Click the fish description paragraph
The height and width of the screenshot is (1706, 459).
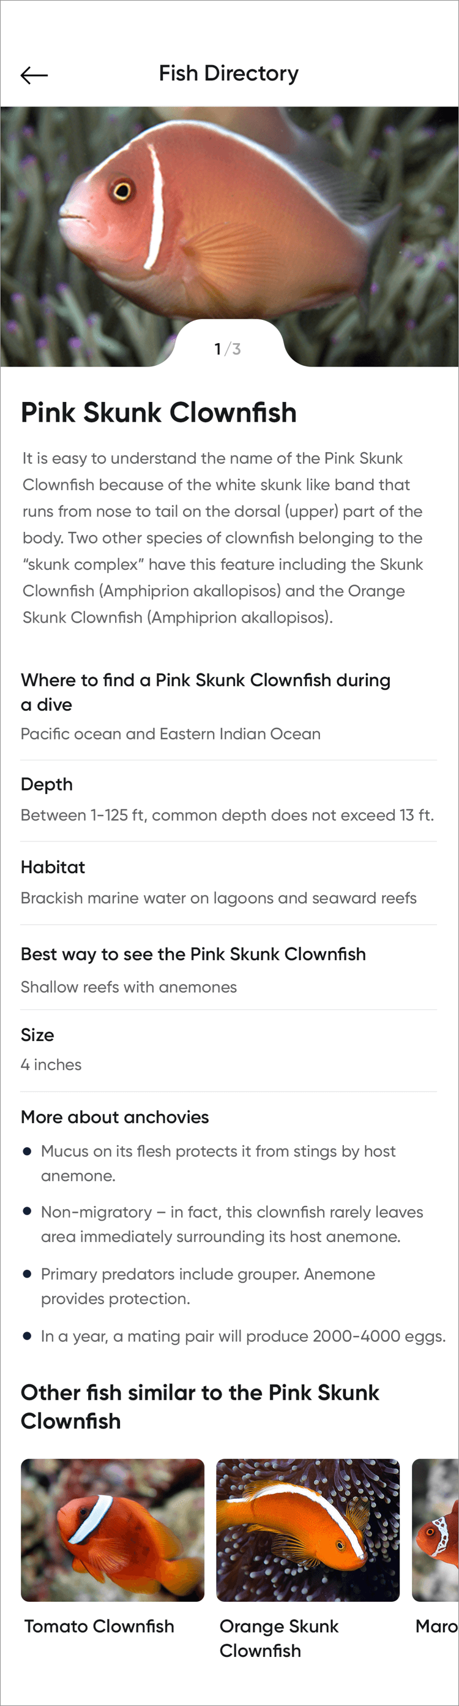(222, 538)
